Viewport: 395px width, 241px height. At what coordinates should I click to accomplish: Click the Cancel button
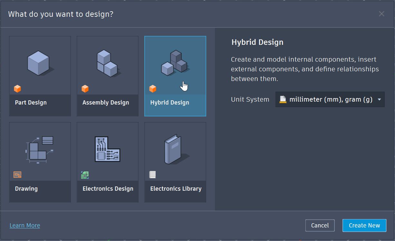click(320, 225)
